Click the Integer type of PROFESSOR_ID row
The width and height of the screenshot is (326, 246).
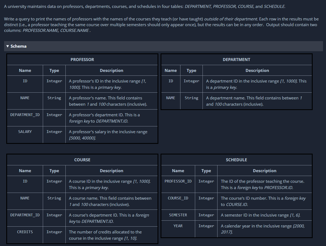pos(206,181)
